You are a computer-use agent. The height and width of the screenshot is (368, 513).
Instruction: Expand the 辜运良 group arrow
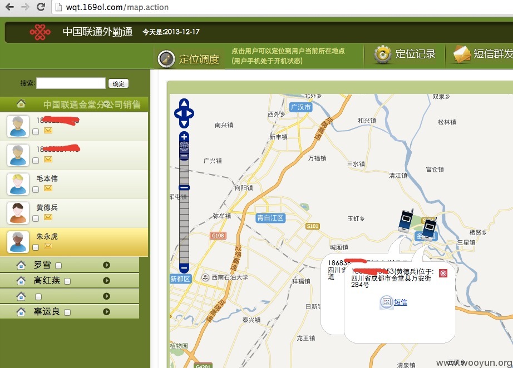106,312
